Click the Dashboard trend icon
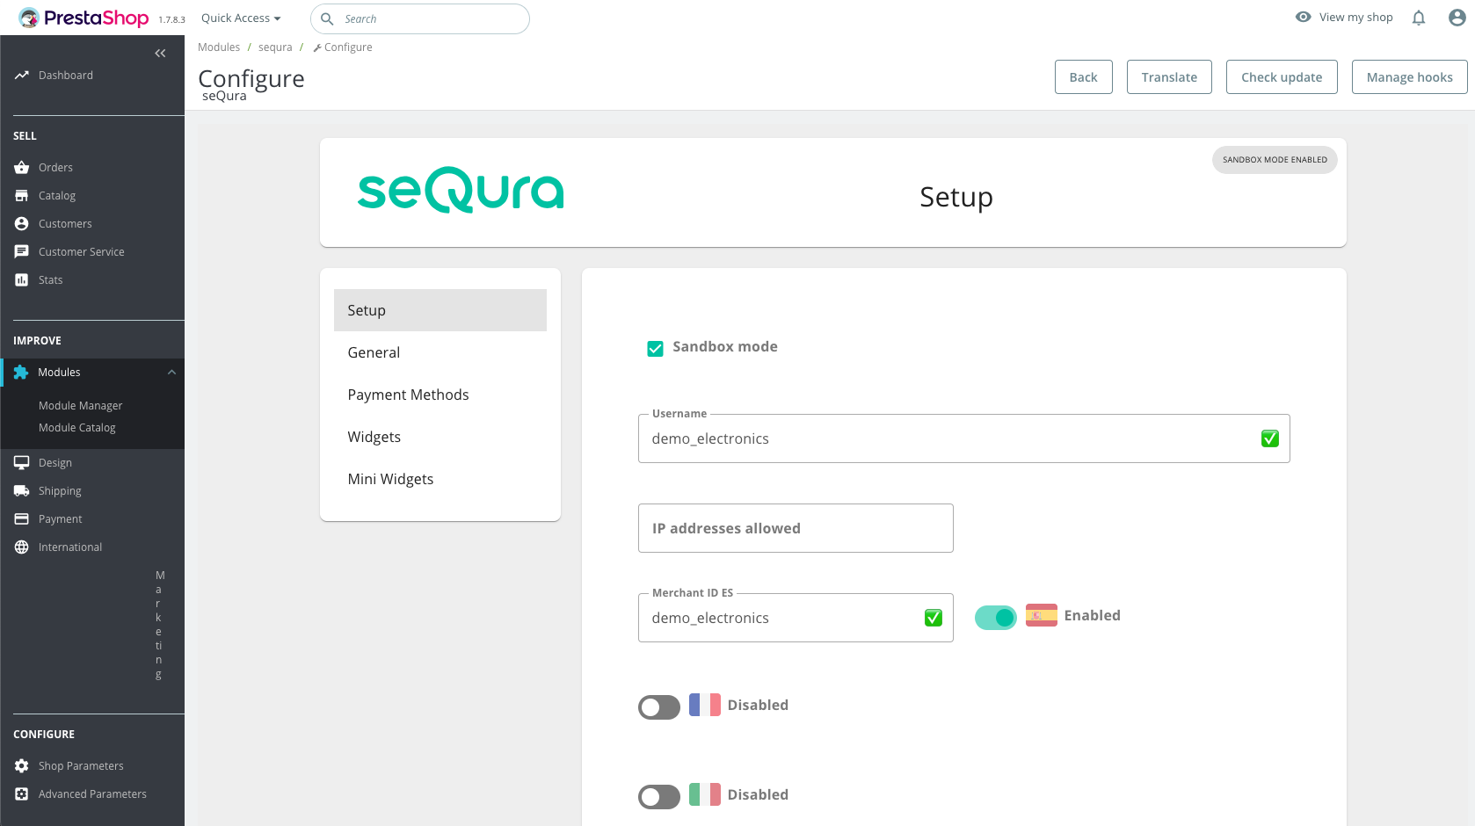Screen dimensions: 1475x826 22,76
